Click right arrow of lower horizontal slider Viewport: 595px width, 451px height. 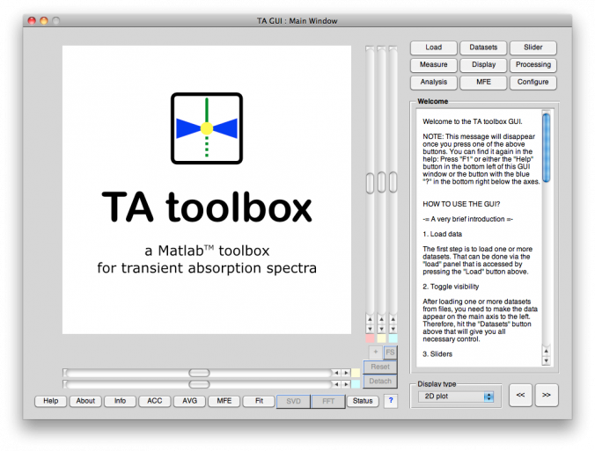click(x=345, y=384)
